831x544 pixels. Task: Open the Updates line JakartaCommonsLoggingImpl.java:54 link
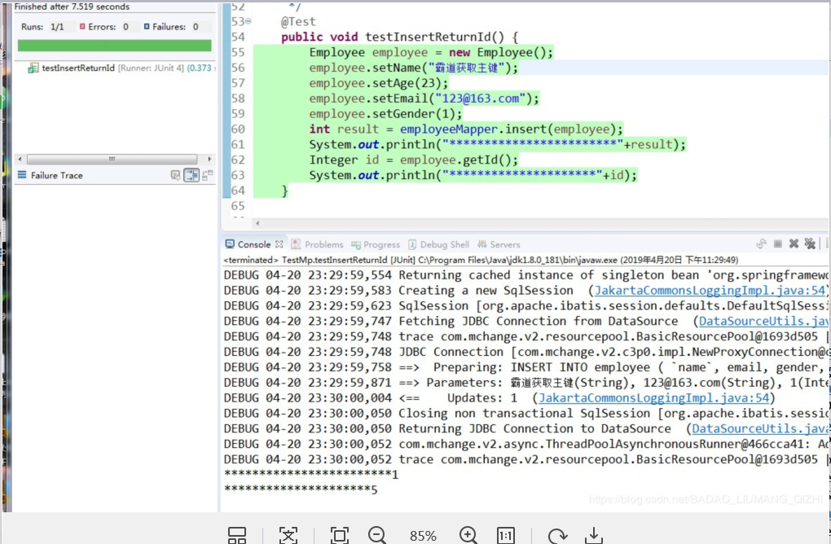pyautogui.click(x=653, y=397)
